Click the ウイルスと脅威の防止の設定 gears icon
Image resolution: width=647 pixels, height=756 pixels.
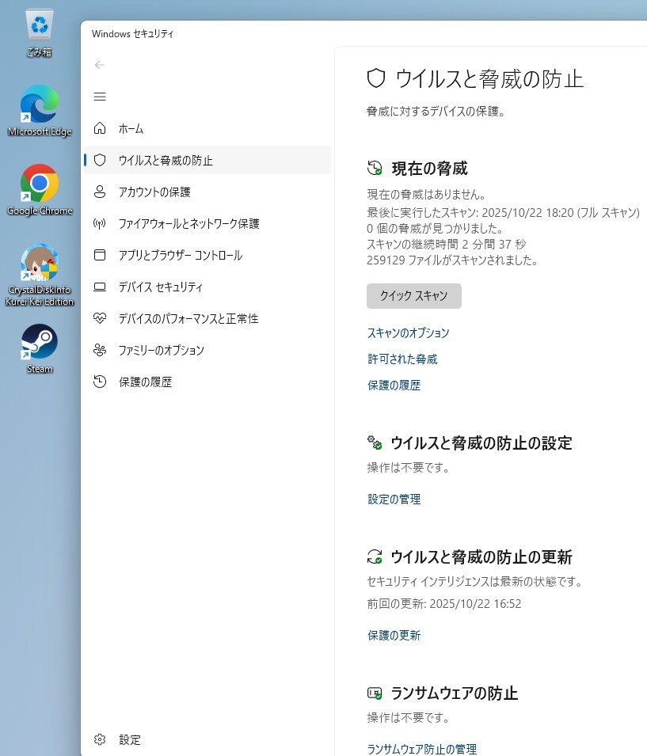coord(375,443)
